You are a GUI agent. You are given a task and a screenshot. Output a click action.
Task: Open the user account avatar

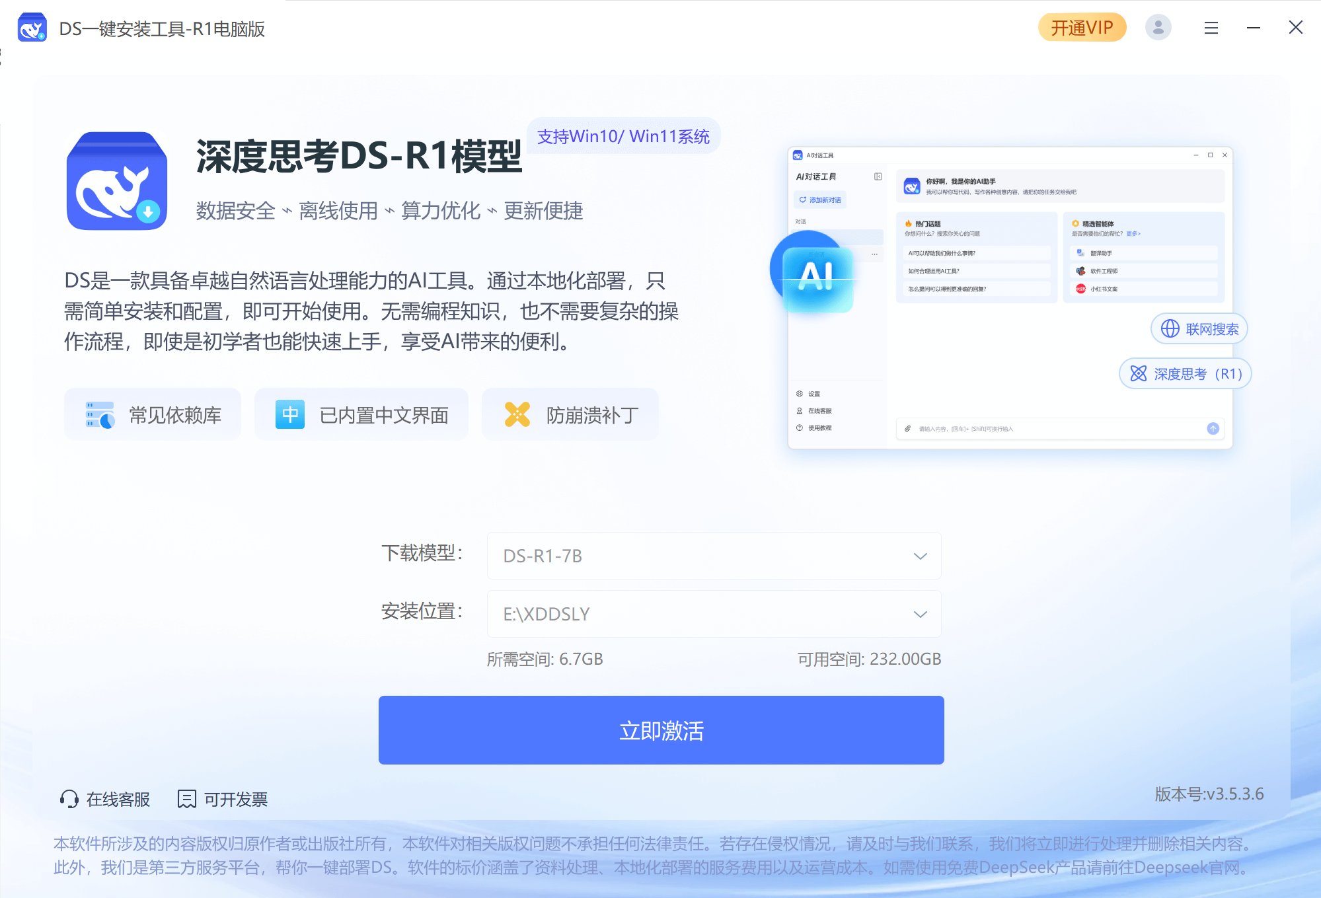[x=1158, y=28]
